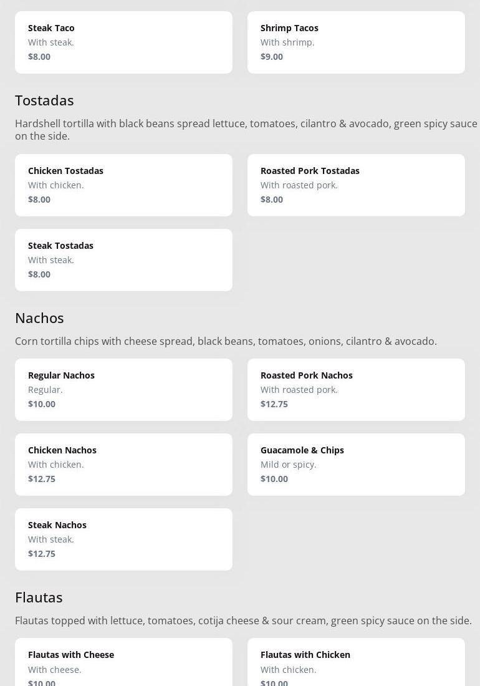
Task: Select the Steak Tostadas card
Action: click(x=123, y=259)
